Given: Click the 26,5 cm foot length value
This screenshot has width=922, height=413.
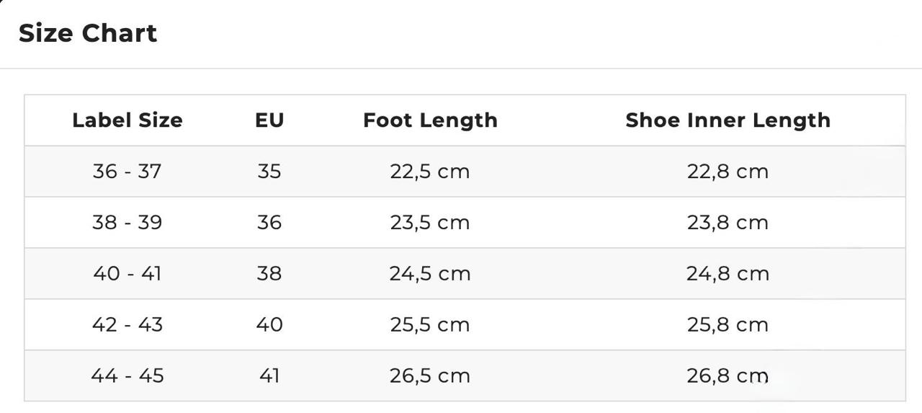Looking at the screenshot, I should pyautogui.click(x=430, y=376).
